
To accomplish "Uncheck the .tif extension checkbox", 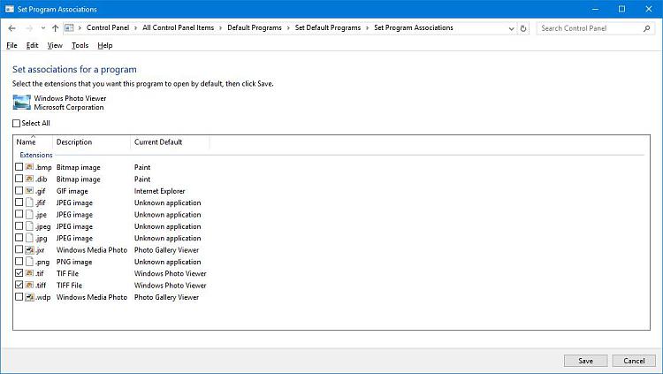I will pos(19,273).
